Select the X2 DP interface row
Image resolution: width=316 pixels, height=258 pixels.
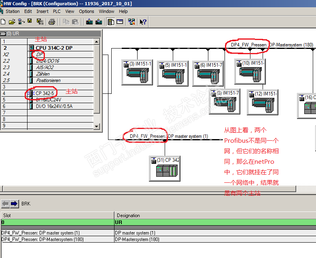click(48, 54)
